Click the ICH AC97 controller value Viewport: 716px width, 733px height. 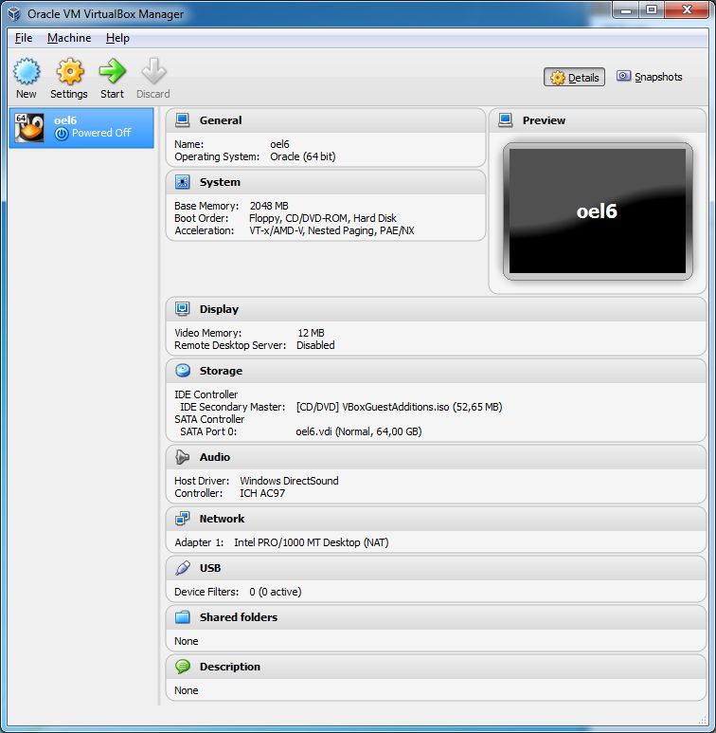pos(261,493)
